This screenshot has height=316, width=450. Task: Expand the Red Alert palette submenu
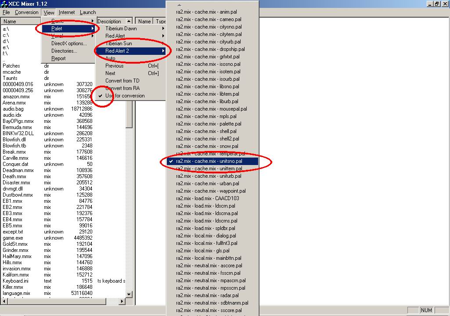coord(131,36)
